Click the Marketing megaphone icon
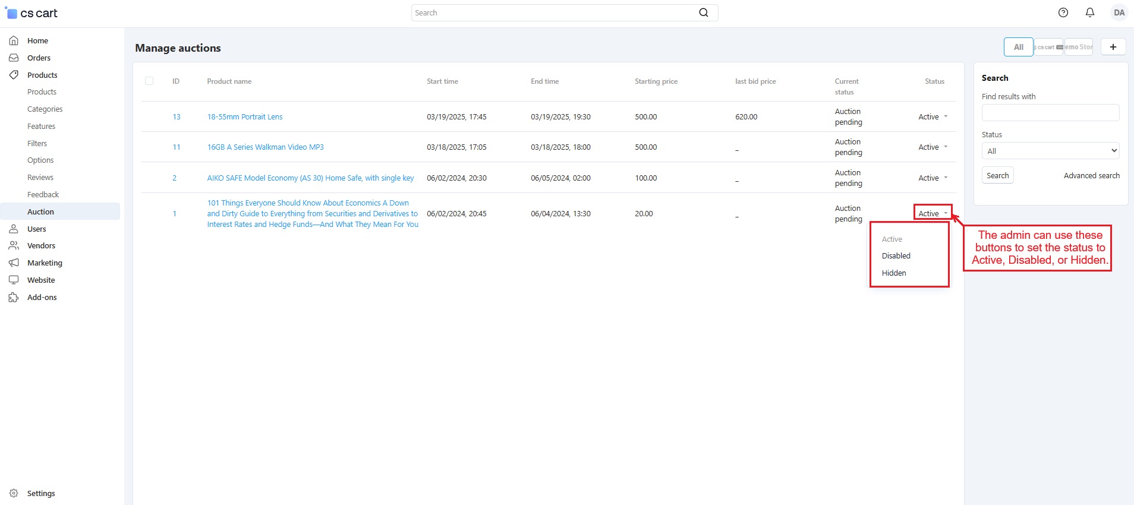 pyautogui.click(x=14, y=263)
